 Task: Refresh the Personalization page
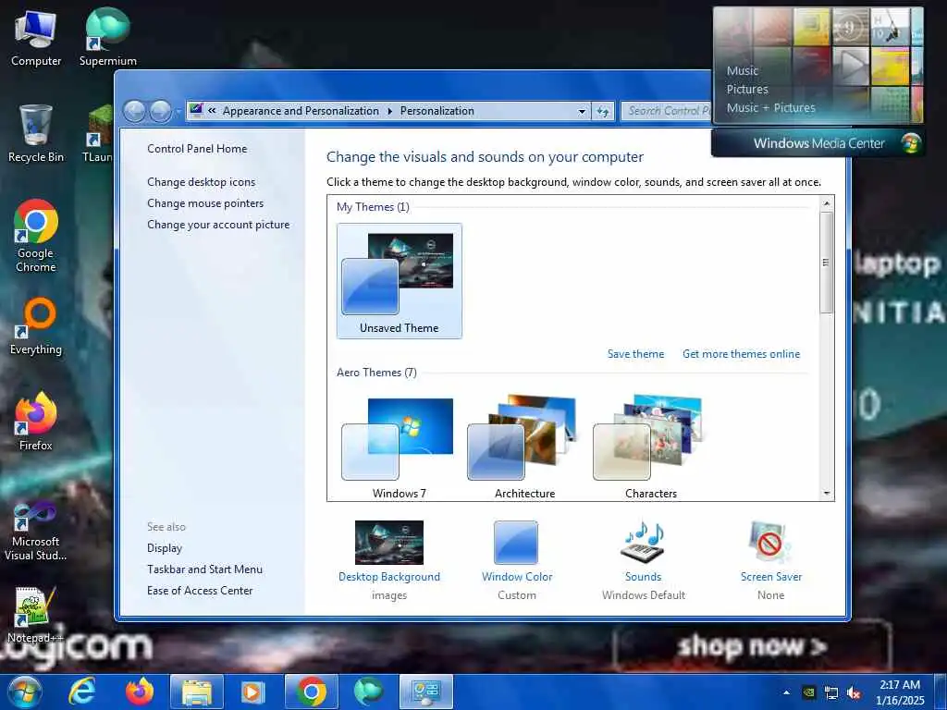pyautogui.click(x=603, y=111)
